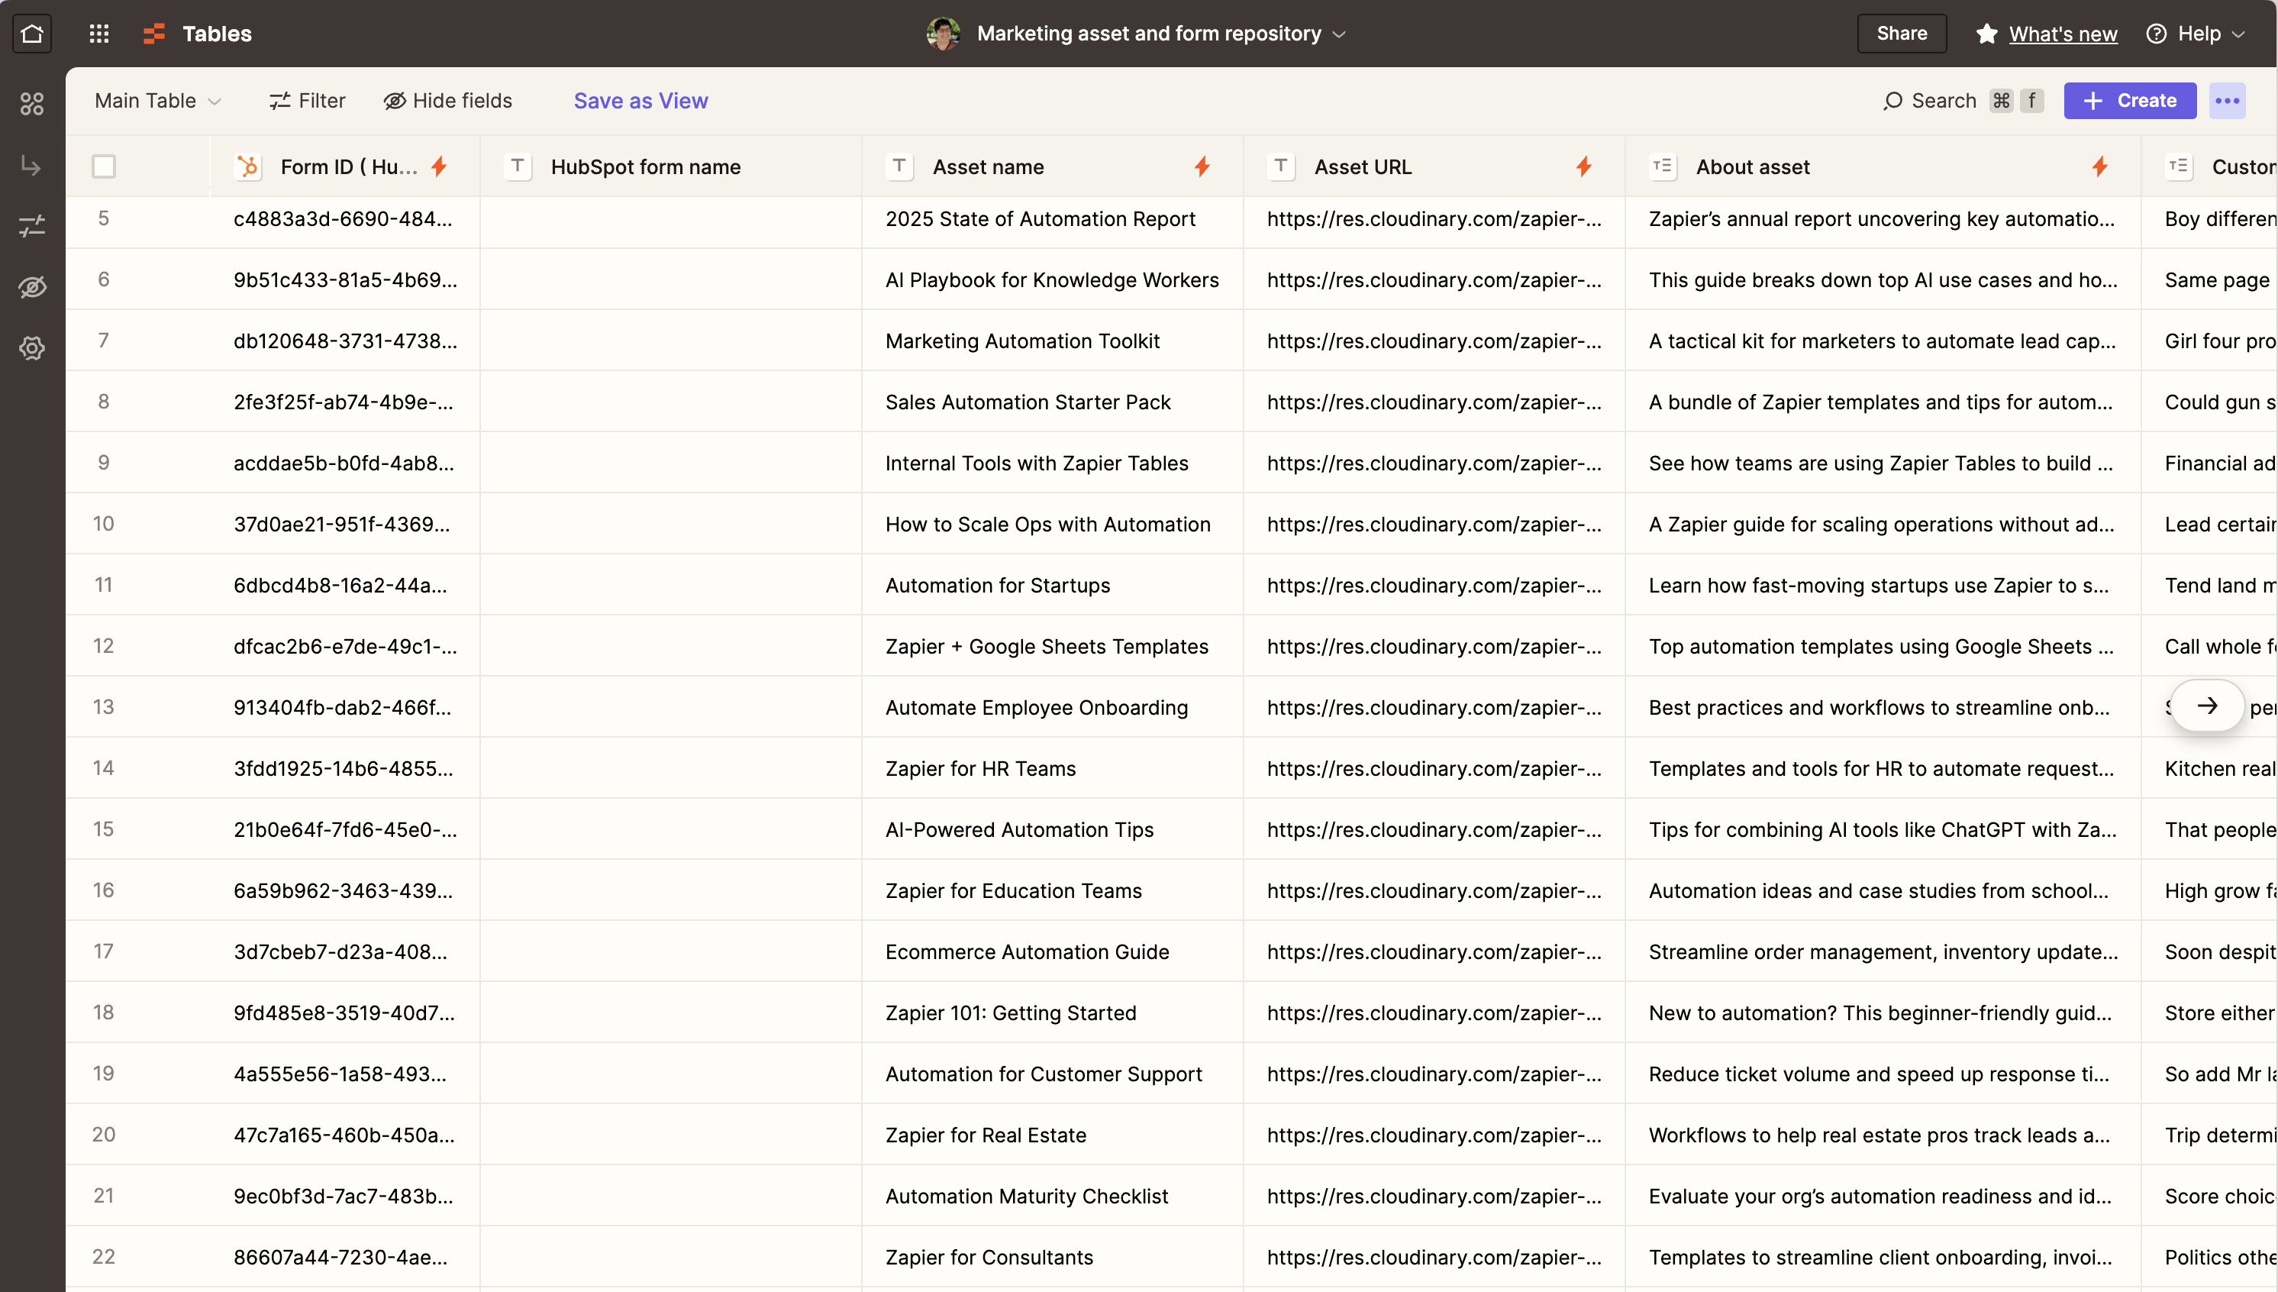Image resolution: width=2278 pixels, height=1292 pixels.
Task: Click the Share button
Action: [1901, 34]
